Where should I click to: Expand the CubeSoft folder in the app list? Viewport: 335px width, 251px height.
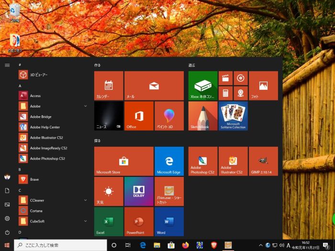pyautogui.click(x=85, y=221)
